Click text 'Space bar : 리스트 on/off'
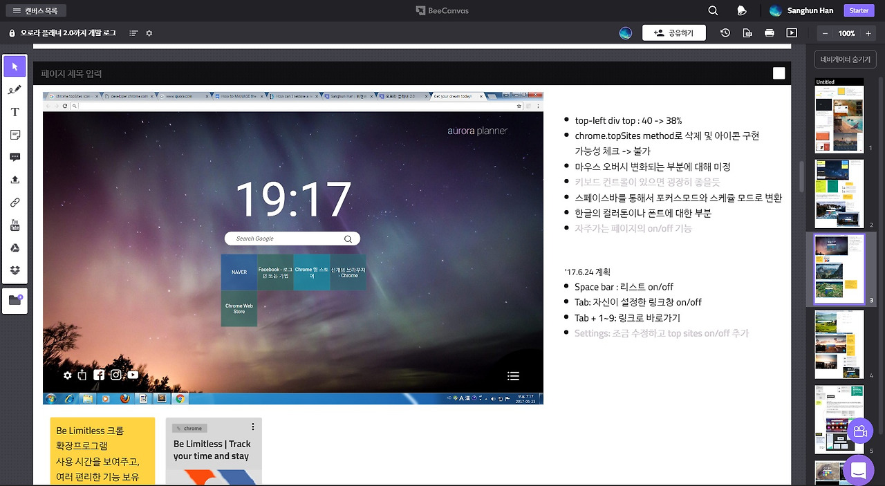Screen dimensions: 885x486 point(624,287)
